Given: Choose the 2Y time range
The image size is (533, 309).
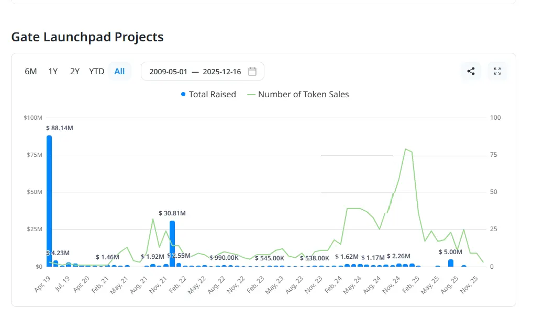Looking at the screenshot, I should click(x=75, y=71).
